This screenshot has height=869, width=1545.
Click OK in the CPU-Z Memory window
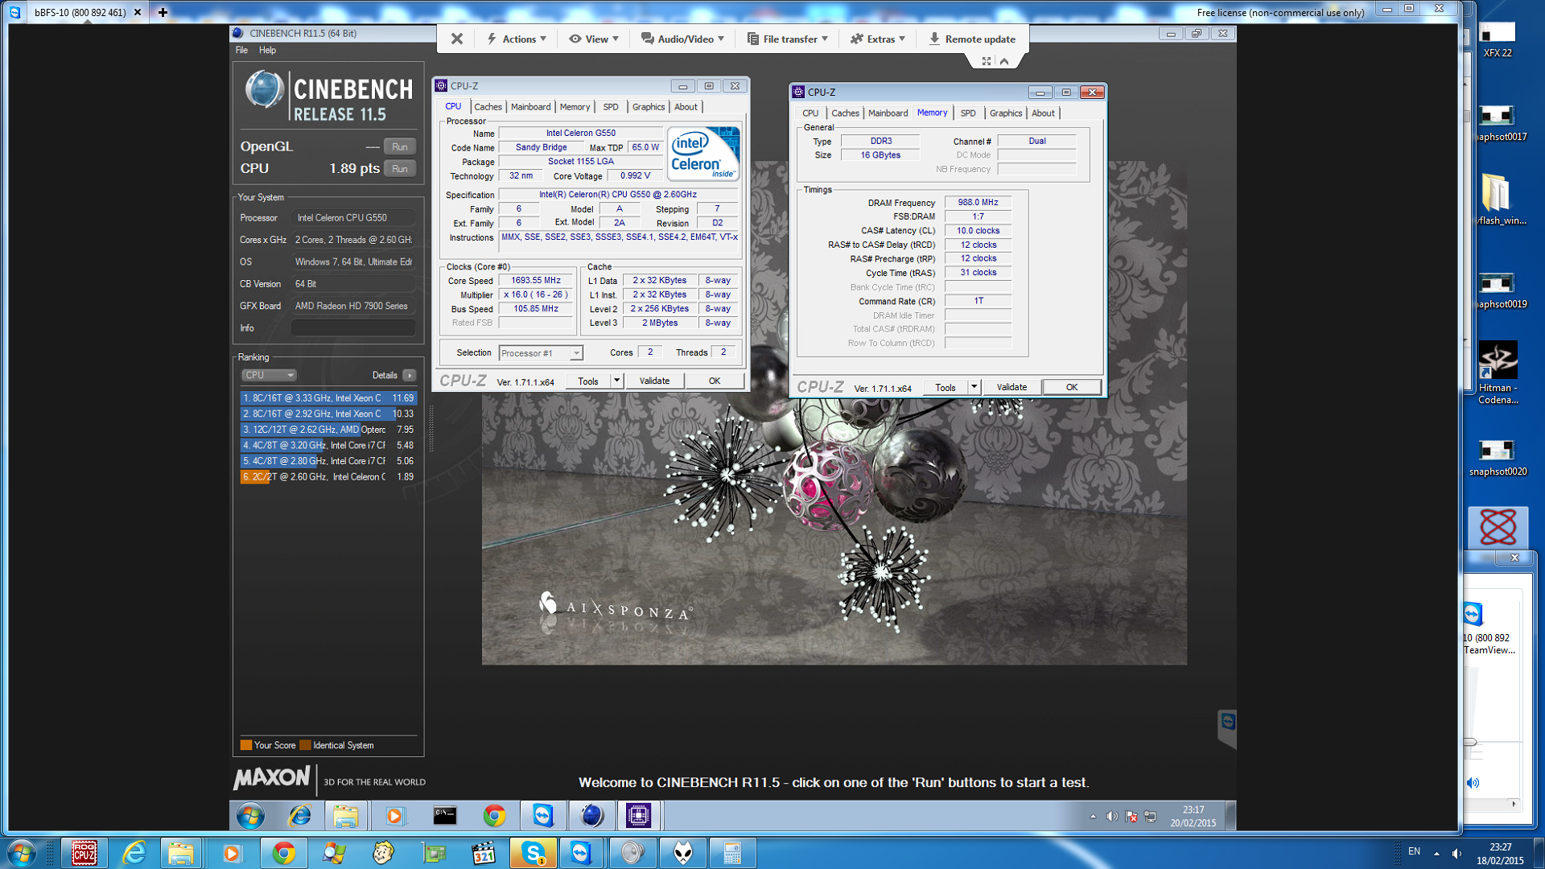tap(1072, 387)
